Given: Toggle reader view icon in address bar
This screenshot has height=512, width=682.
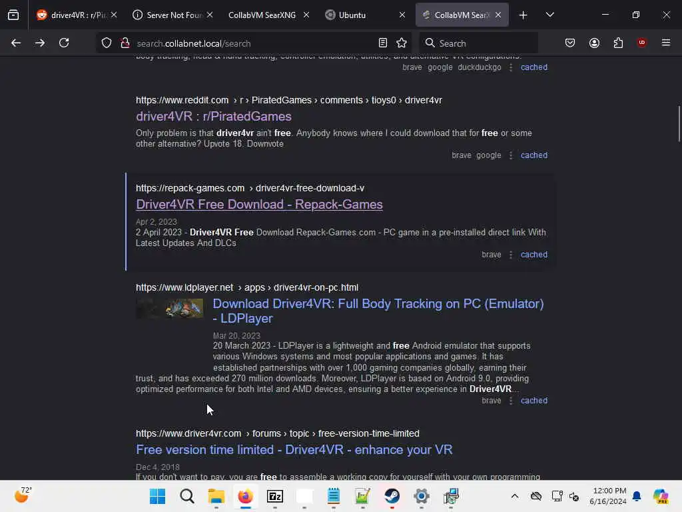Looking at the screenshot, I should click(x=383, y=43).
